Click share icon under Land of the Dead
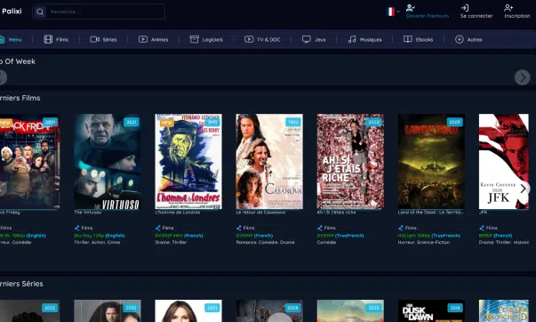Image resolution: width=536 pixels, height=322 pixels. 401,228
